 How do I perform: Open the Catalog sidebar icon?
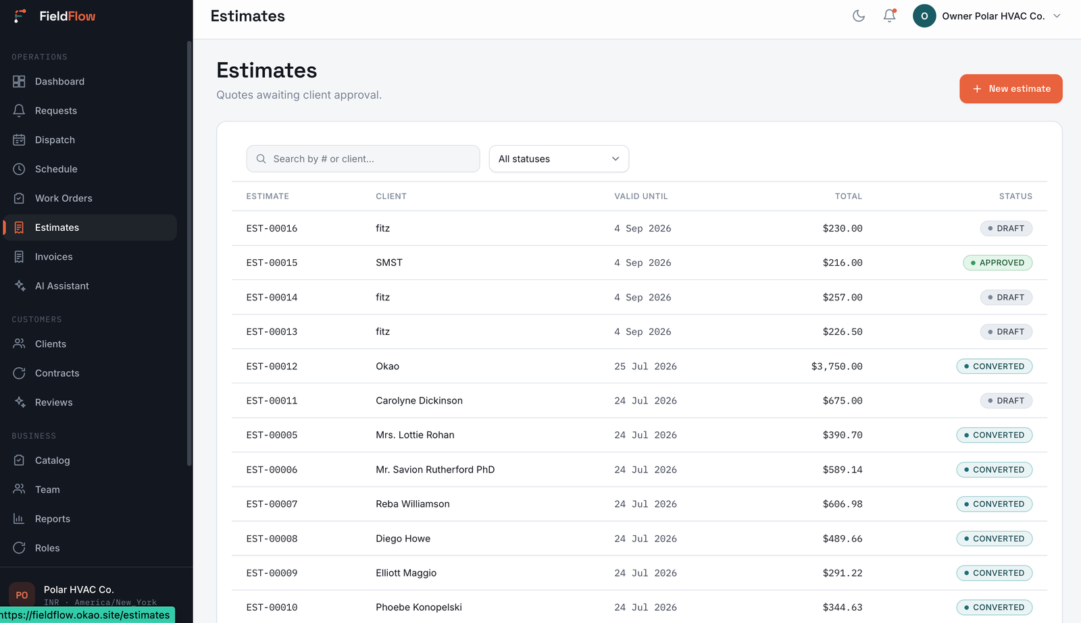point(19,460)
